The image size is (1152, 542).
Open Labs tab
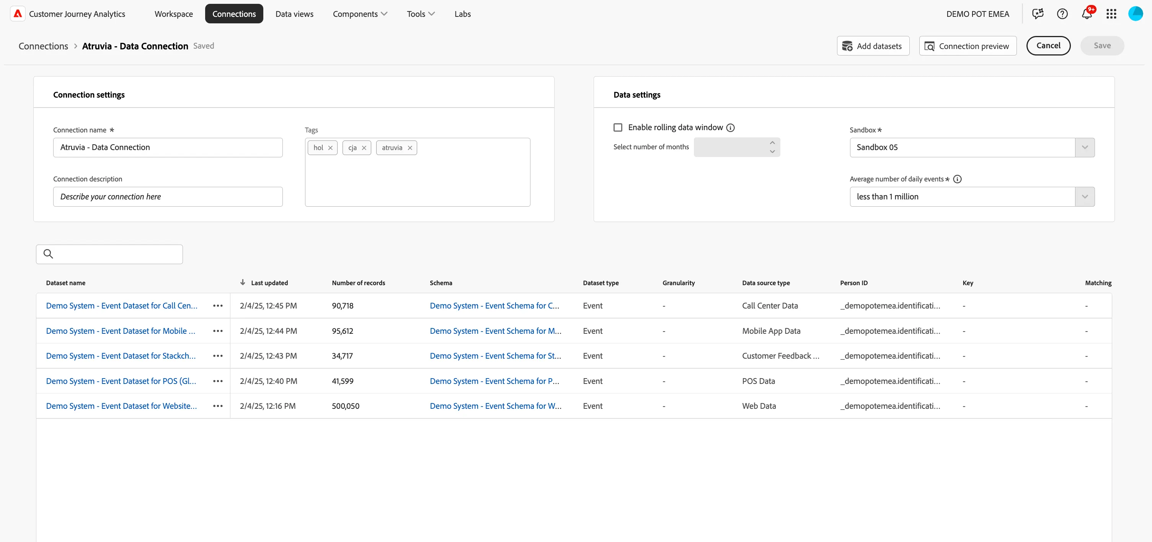462,14
